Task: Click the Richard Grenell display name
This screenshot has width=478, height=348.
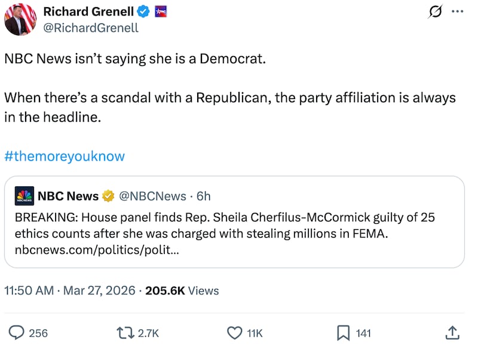Action: pos(88,11)
